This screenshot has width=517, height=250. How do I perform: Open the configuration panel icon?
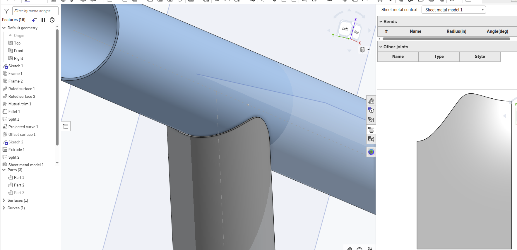pos(371,110)
